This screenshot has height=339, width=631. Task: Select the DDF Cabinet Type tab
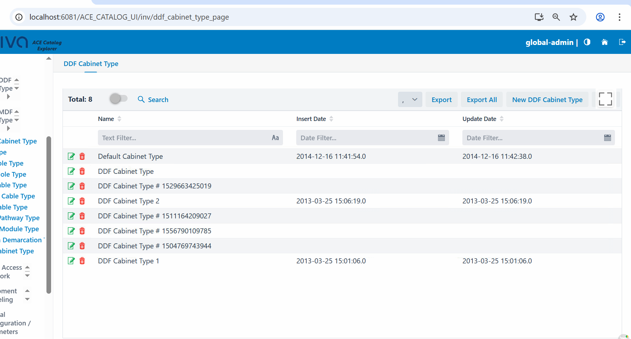[x=91, y=64]
